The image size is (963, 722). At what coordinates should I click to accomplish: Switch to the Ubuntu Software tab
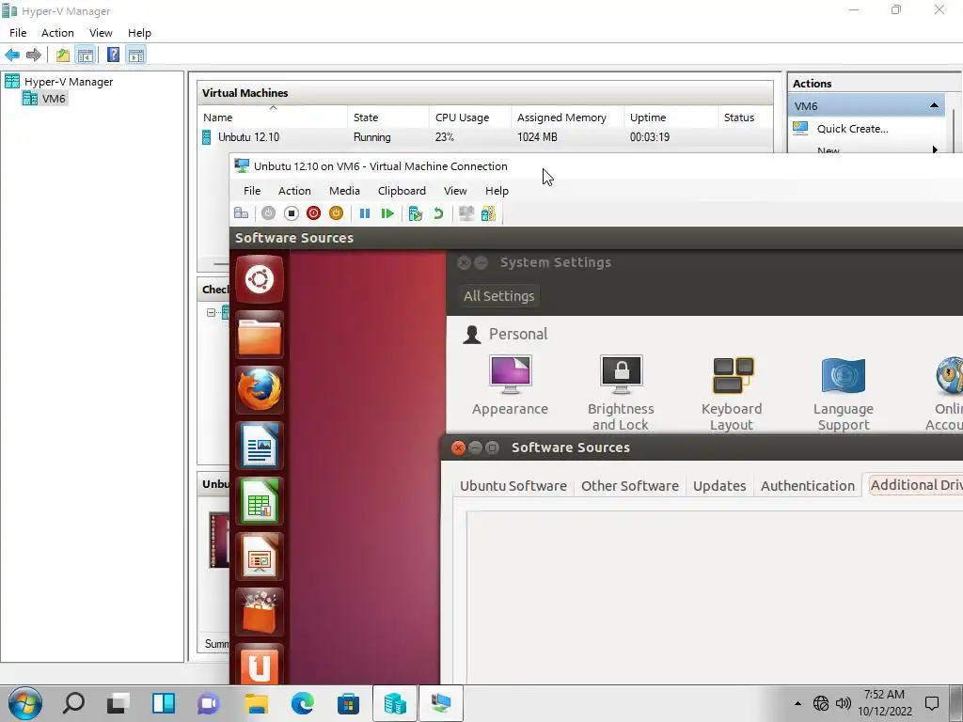[x=513, y=486]
